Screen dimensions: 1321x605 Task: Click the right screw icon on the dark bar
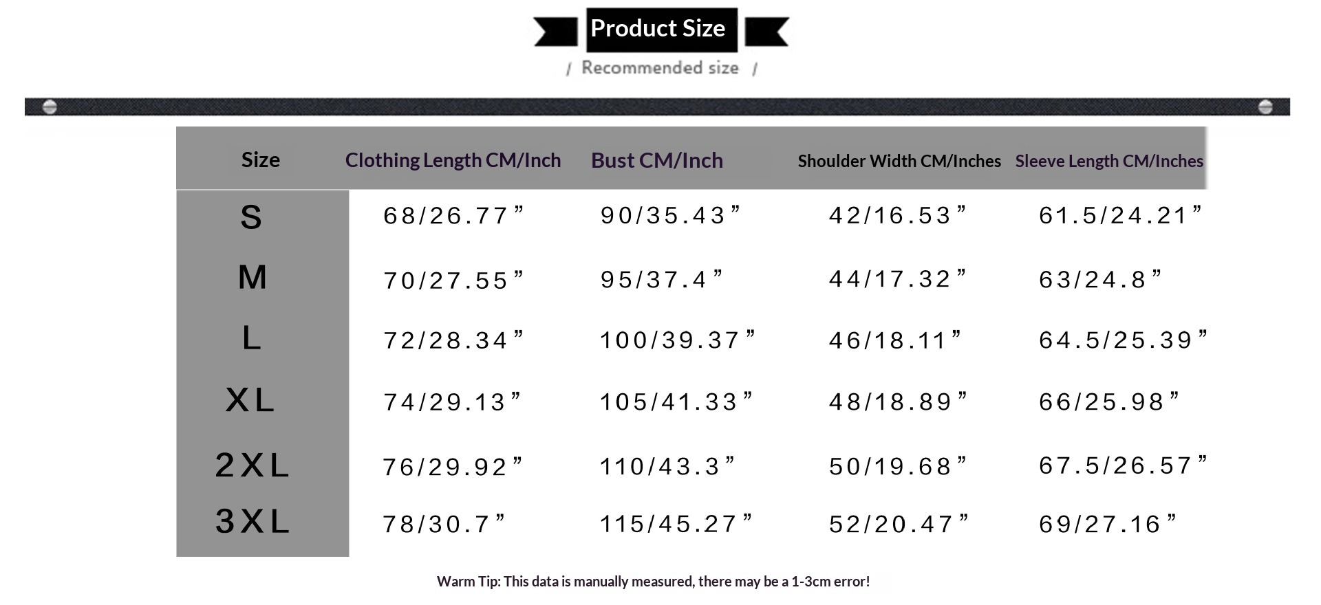pyautogui.click(x=1265, y=107)
